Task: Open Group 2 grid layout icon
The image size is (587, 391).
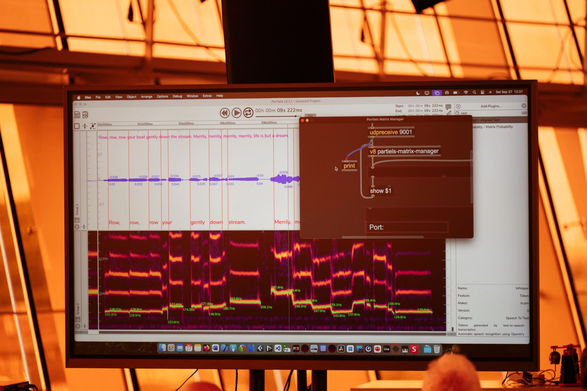Action: (78, 319)
